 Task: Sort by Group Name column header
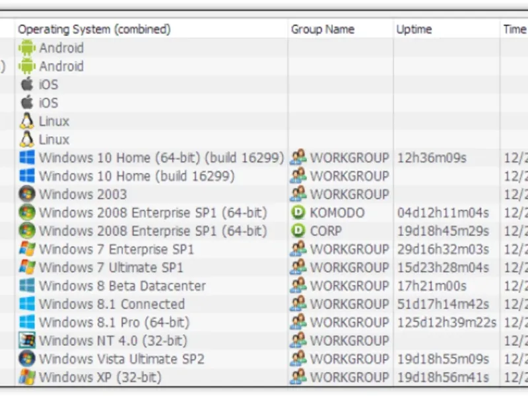click(341, 29)
